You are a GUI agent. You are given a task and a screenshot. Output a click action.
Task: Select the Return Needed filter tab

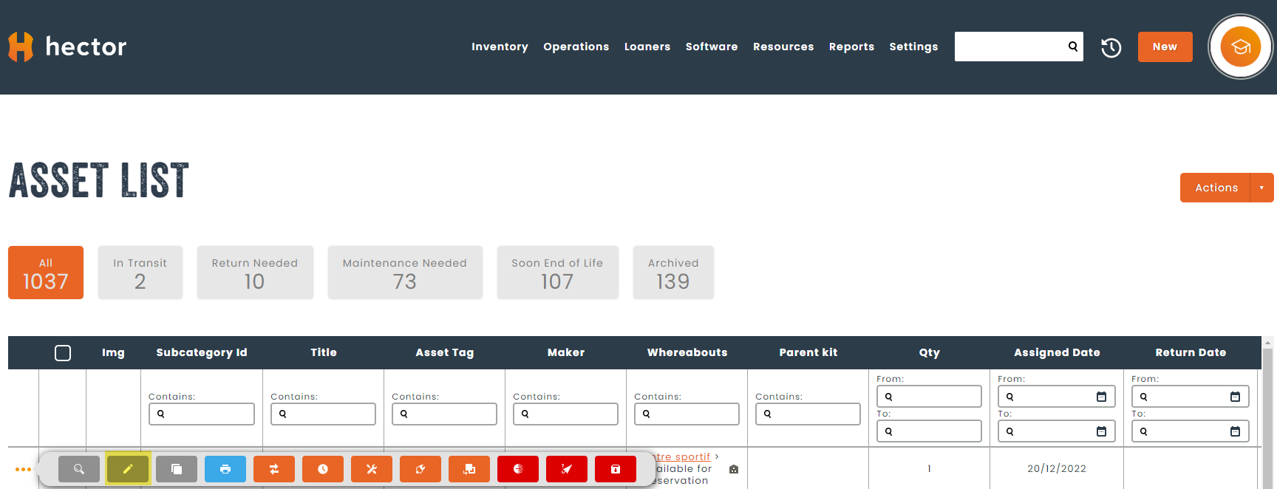pos(255,273)
